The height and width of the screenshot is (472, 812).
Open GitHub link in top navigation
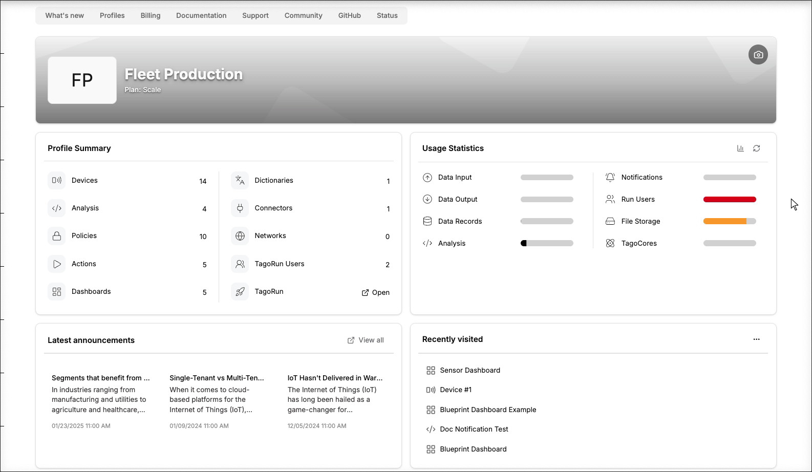pos(350,16)
